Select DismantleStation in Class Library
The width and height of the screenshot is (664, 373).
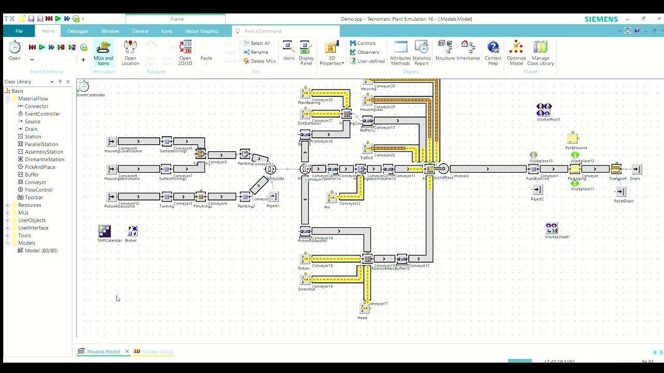coord(45,160)
